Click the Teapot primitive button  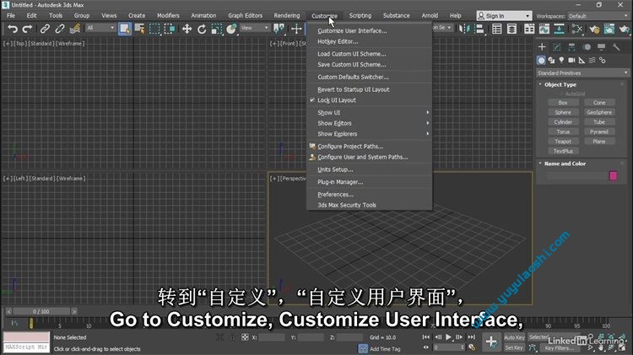tap(563, 141)
